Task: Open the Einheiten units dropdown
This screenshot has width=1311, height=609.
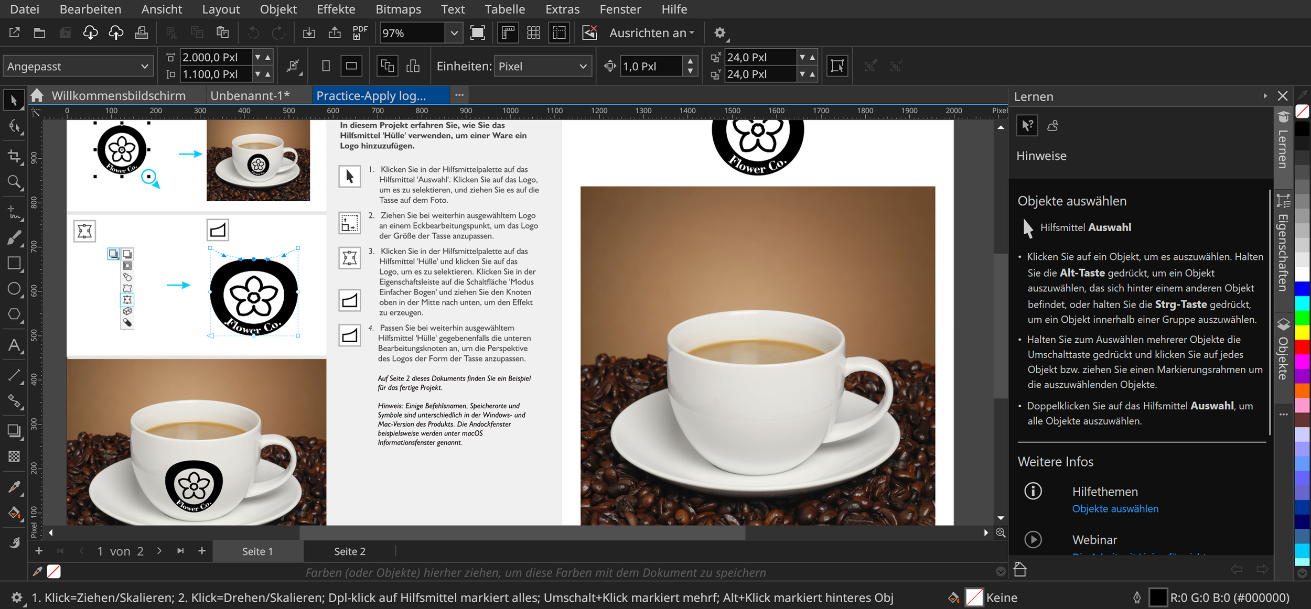Action: pos(542,67)
